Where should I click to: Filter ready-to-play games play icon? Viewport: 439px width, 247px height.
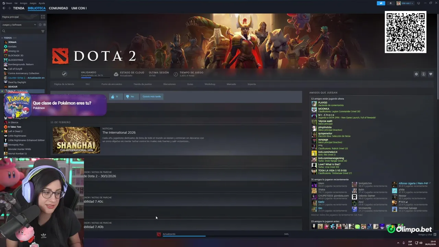click(x=44, y=25)
